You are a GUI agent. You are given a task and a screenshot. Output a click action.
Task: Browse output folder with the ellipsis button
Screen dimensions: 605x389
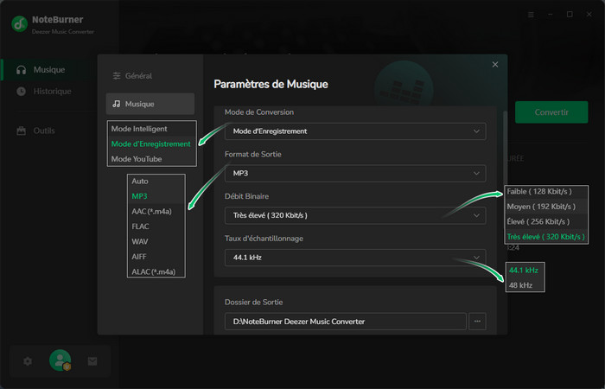(x=477, y=322)
